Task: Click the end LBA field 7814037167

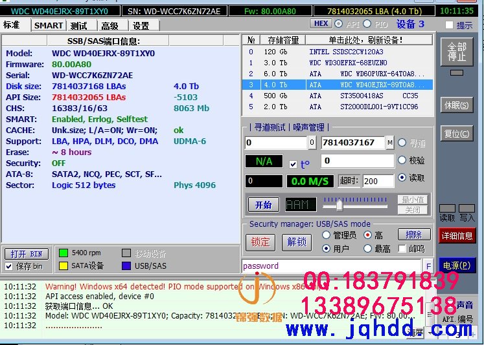Action: (353, 143)
